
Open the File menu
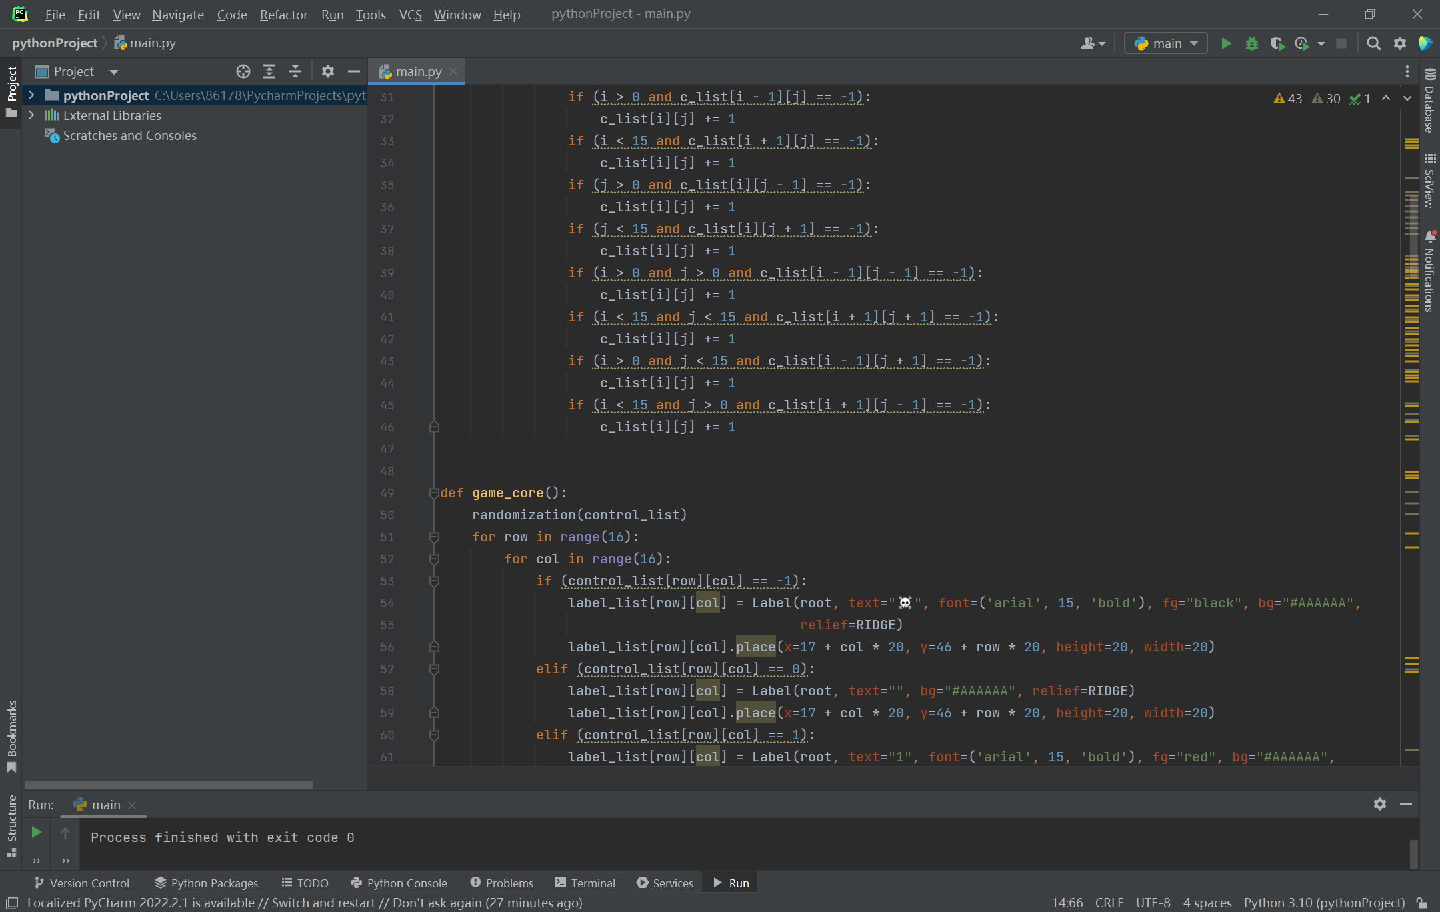pos(55,14)
